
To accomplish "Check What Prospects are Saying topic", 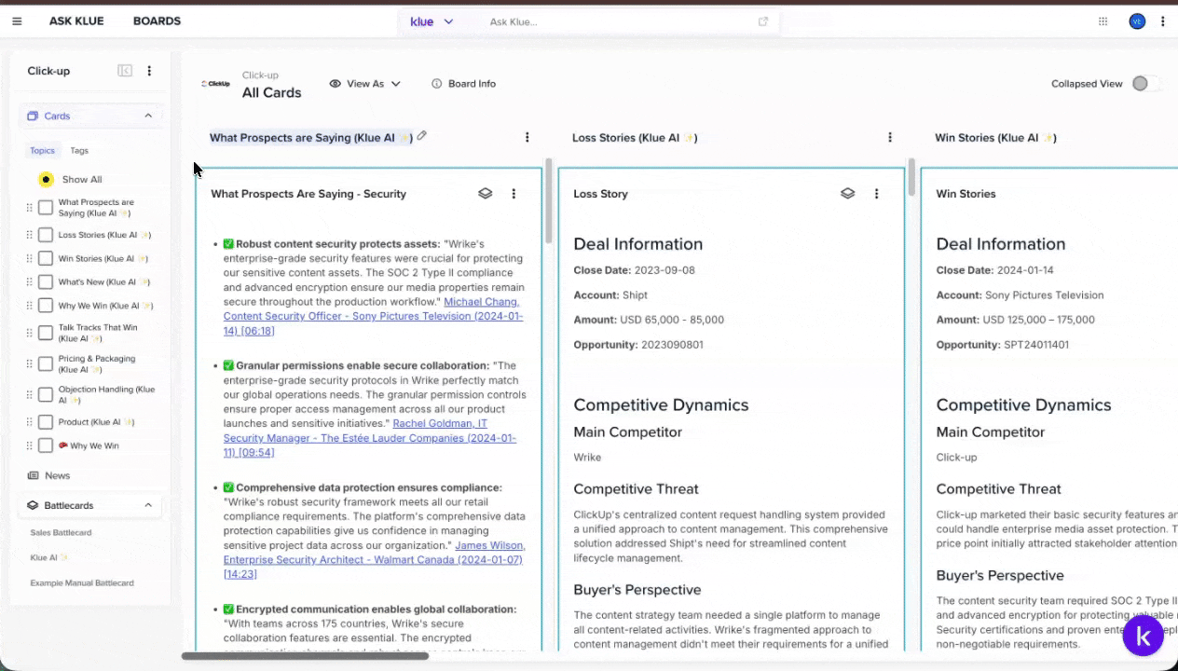I will click(45, 208).
